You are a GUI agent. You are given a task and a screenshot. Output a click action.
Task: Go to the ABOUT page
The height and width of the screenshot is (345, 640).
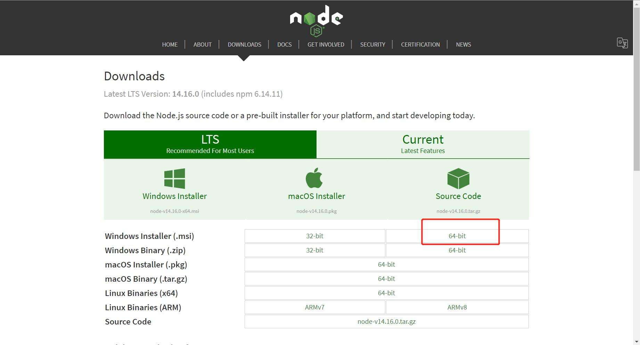click(202, 45)
